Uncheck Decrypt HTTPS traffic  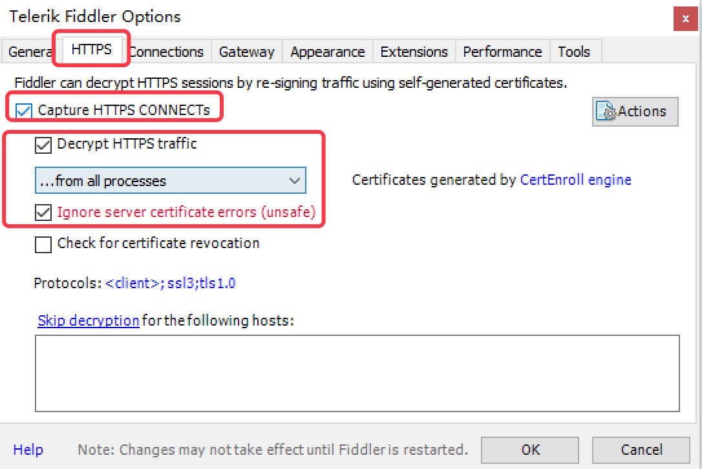click(43, 145)
